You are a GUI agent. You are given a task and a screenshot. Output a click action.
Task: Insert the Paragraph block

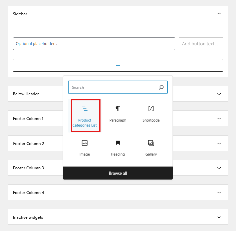[118, 114]
